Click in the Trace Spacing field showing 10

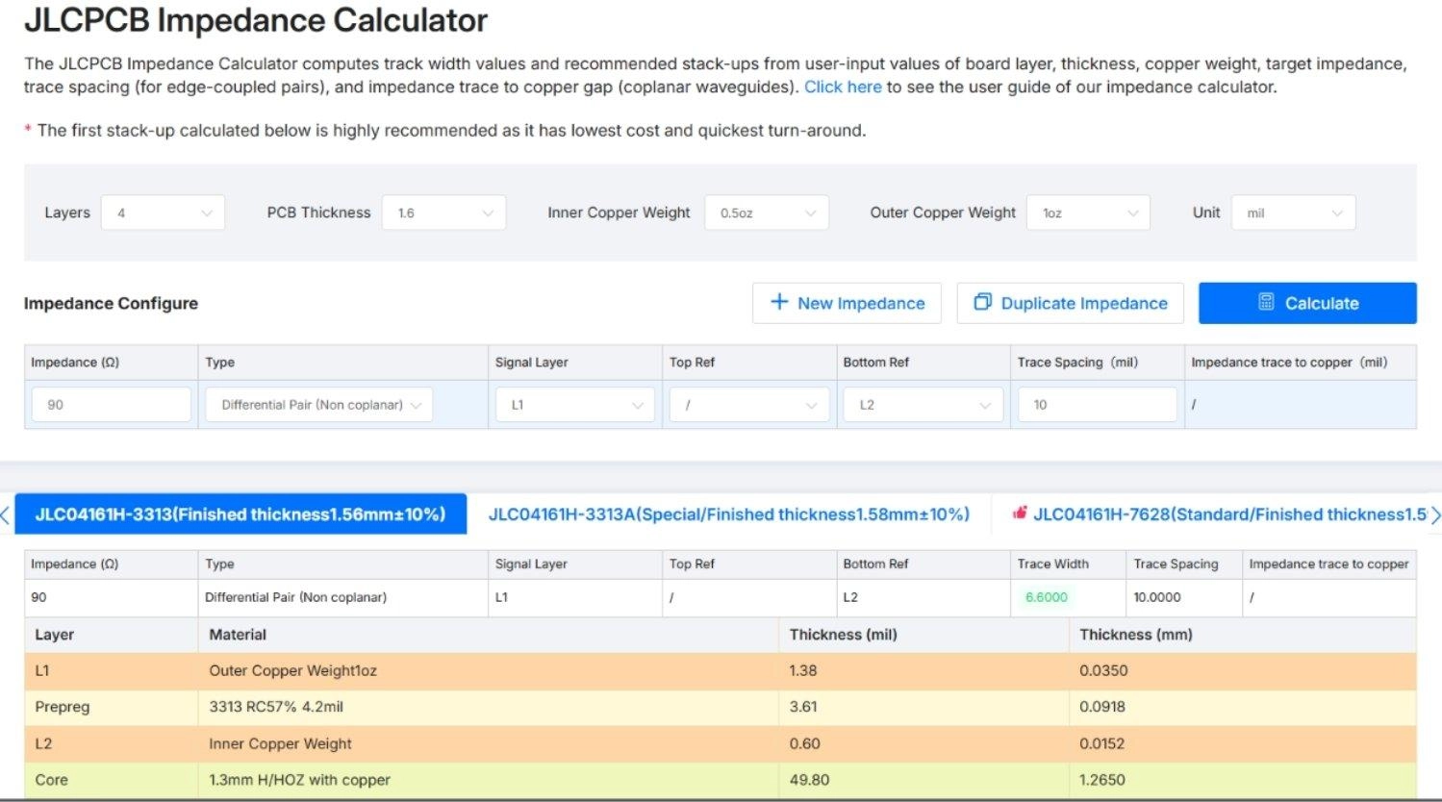pyautogui.click(x=1098, y=405)
